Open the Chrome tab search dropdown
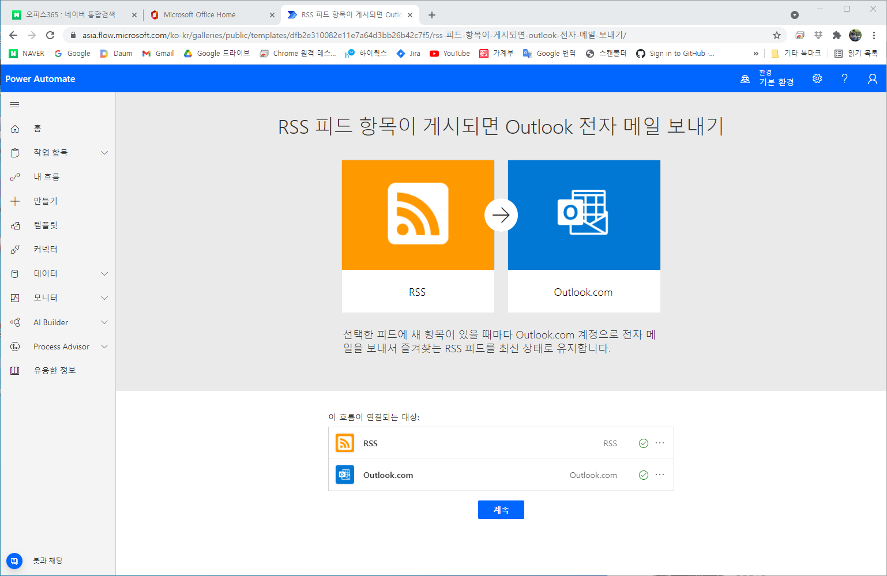887x576 pixels. pyautogui.click(x=795, y=15)
